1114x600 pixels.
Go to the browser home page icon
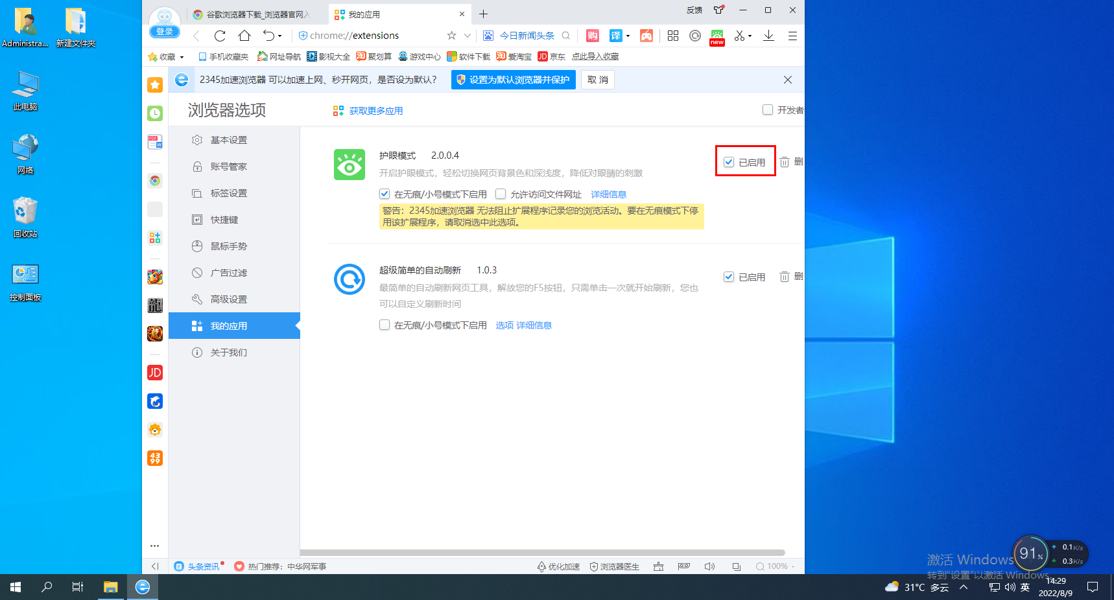[244, 36]
